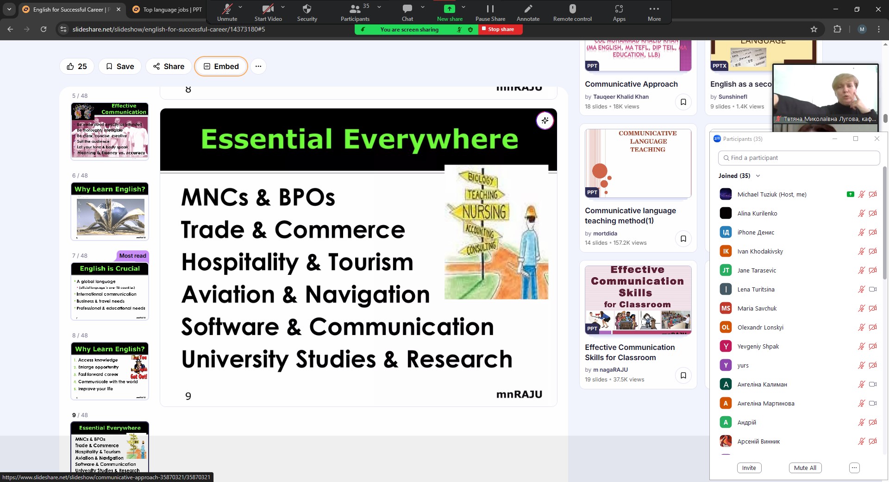Screen dimensions: 889x482
Task: Open the Zoom Apps icon
Action: click(619, 9)
